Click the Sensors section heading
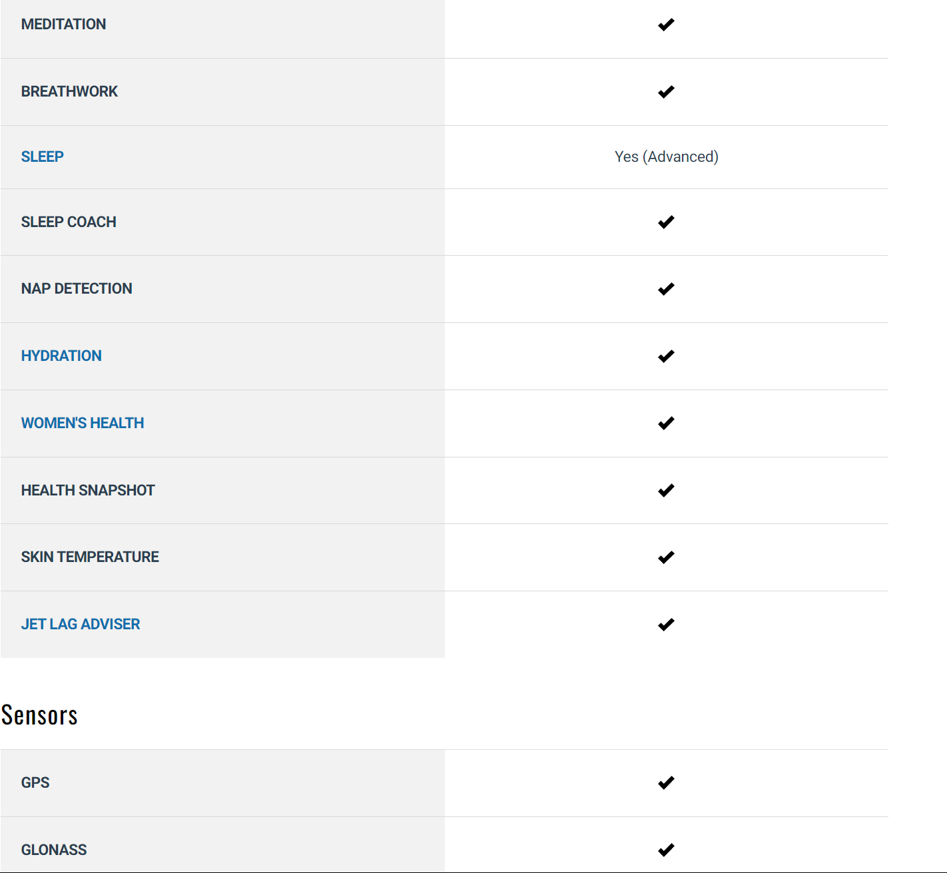The image size is (947, 873). point(39,715)
